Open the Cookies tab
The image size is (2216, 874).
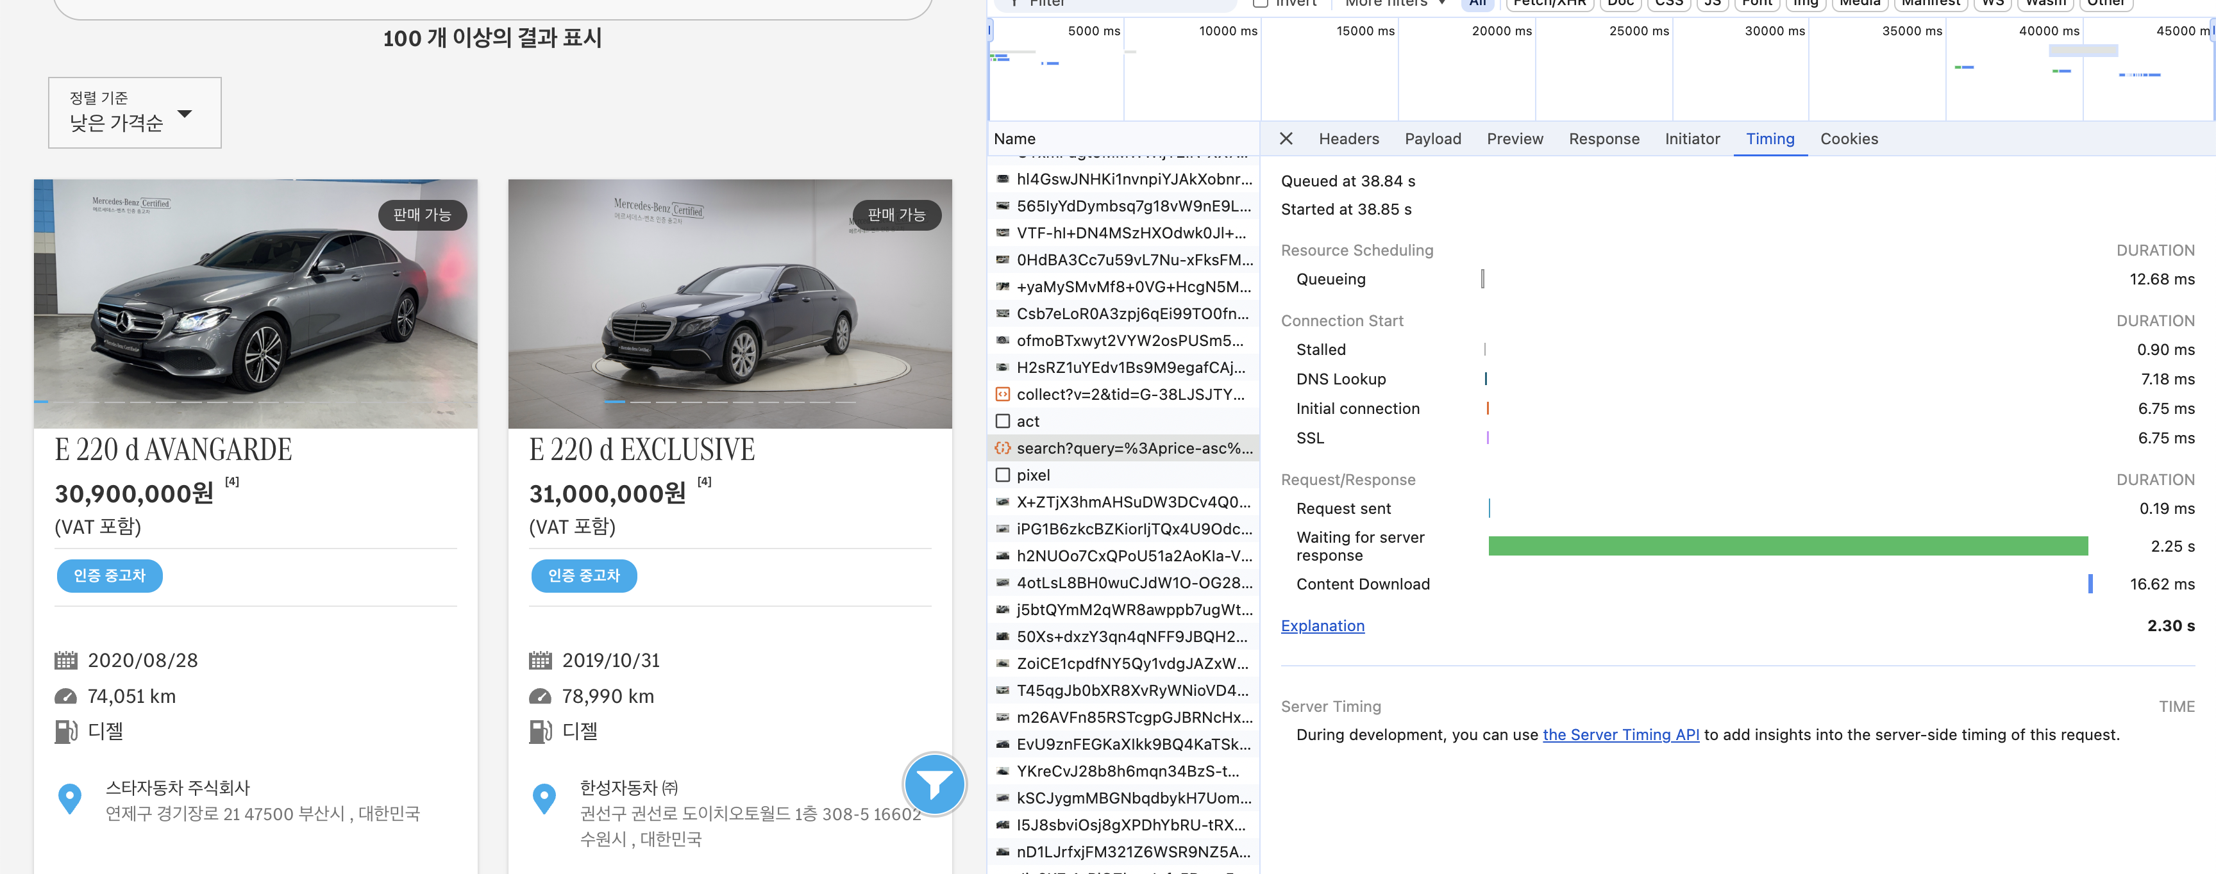(x=1848, y=138)
